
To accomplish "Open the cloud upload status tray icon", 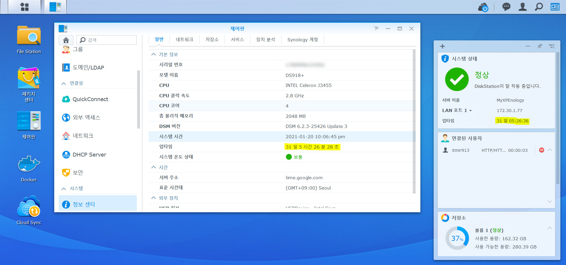I will click(483, 7).
